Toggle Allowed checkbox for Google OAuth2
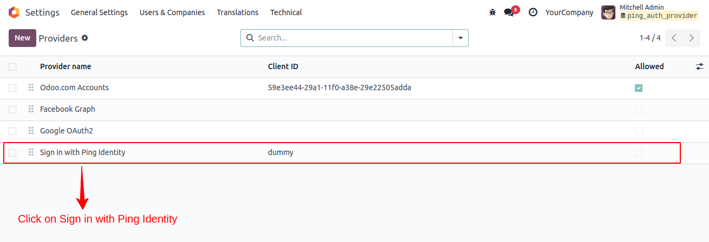The height and width of the screenshot is (242, 709). click(x=639, y=131)
